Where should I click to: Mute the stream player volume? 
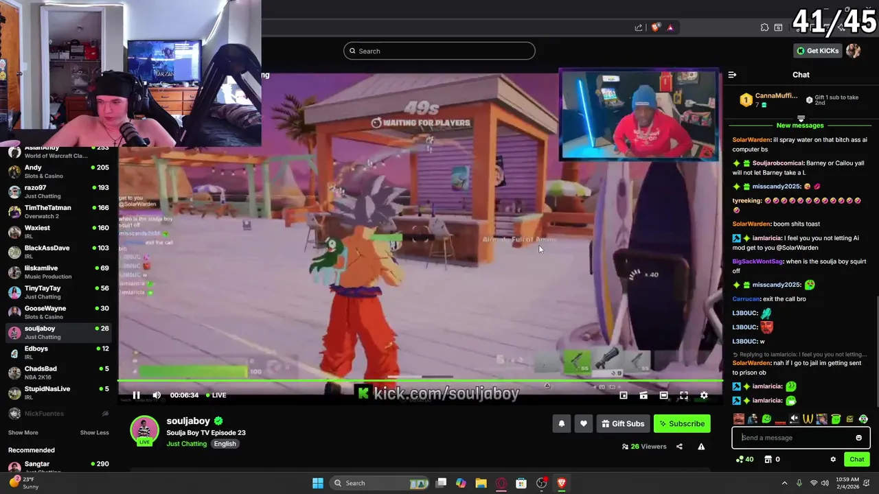pyautogui.click(x=157, y=395)
